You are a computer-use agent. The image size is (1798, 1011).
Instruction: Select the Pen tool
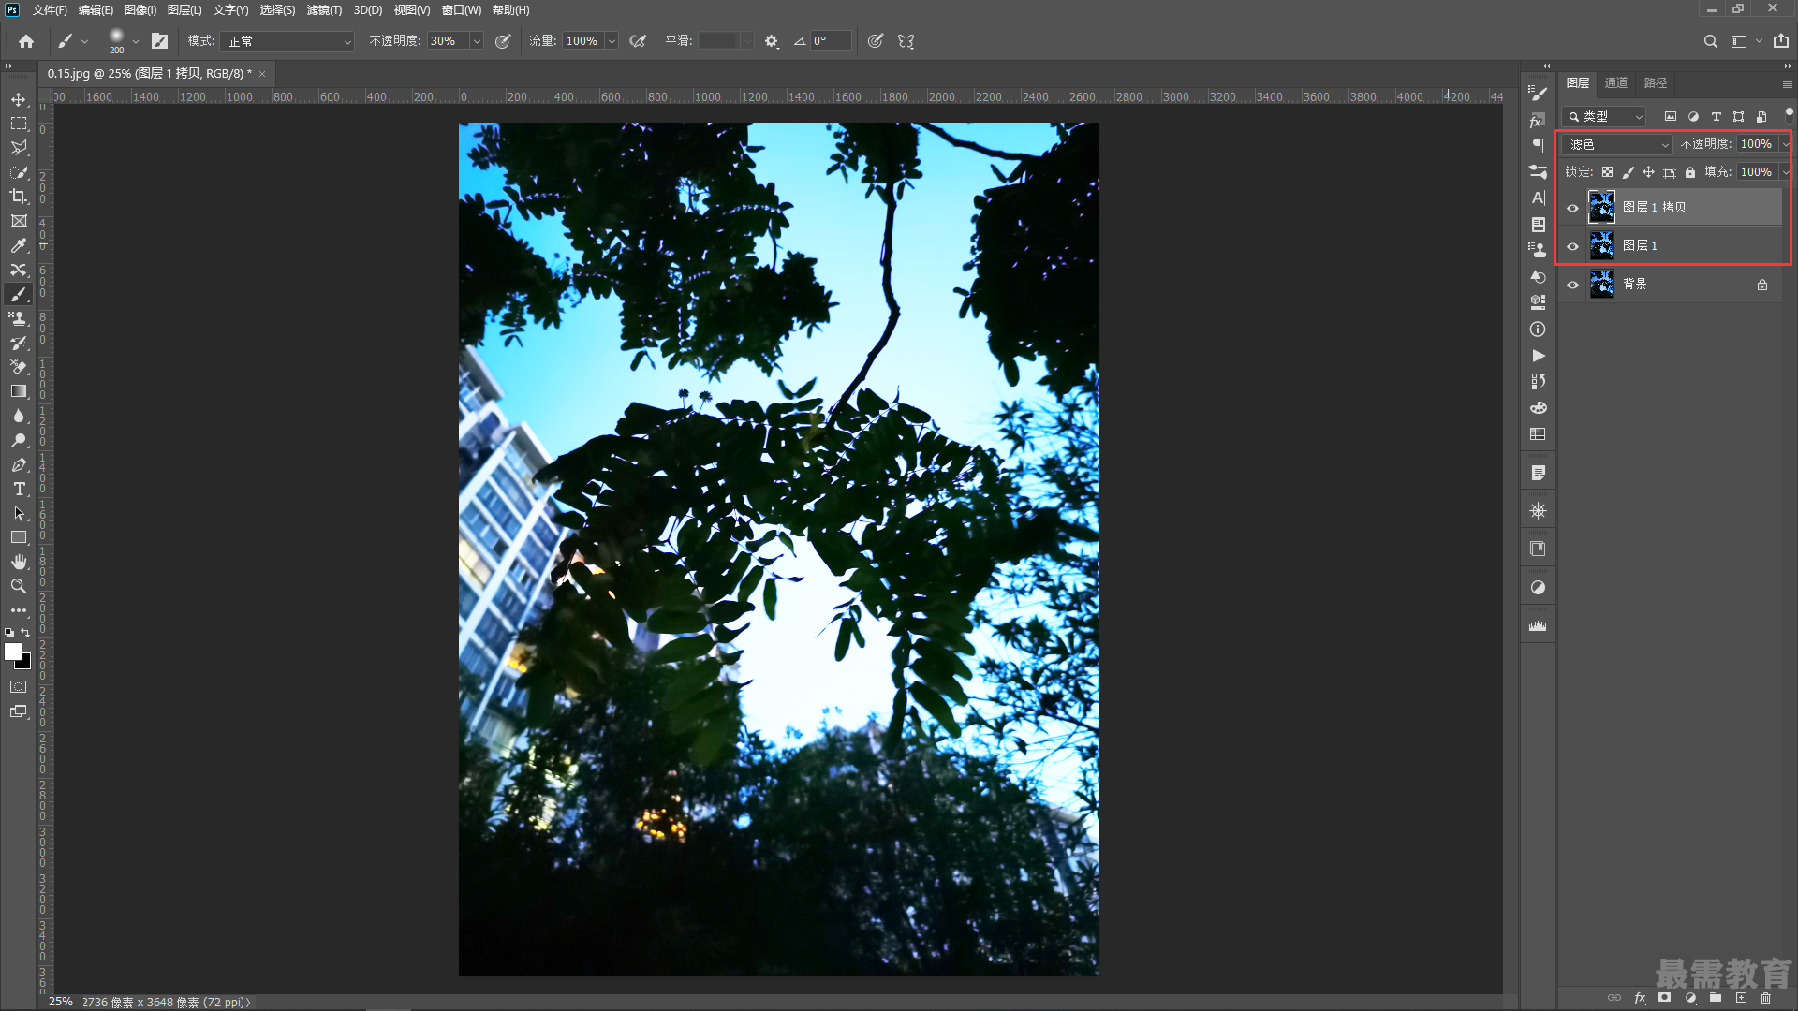point(19,464)
